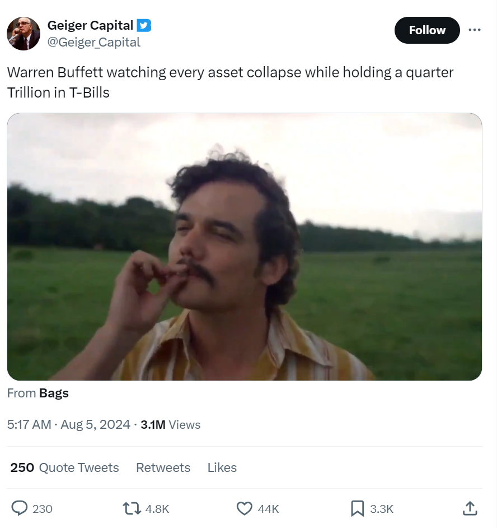Click the 4.8K retweet count
Viewport: 497px width, 528px height.
(x=157, y=509)
